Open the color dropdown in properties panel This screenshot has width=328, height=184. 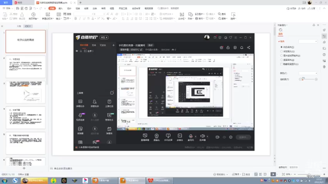(x=308, y=73)
